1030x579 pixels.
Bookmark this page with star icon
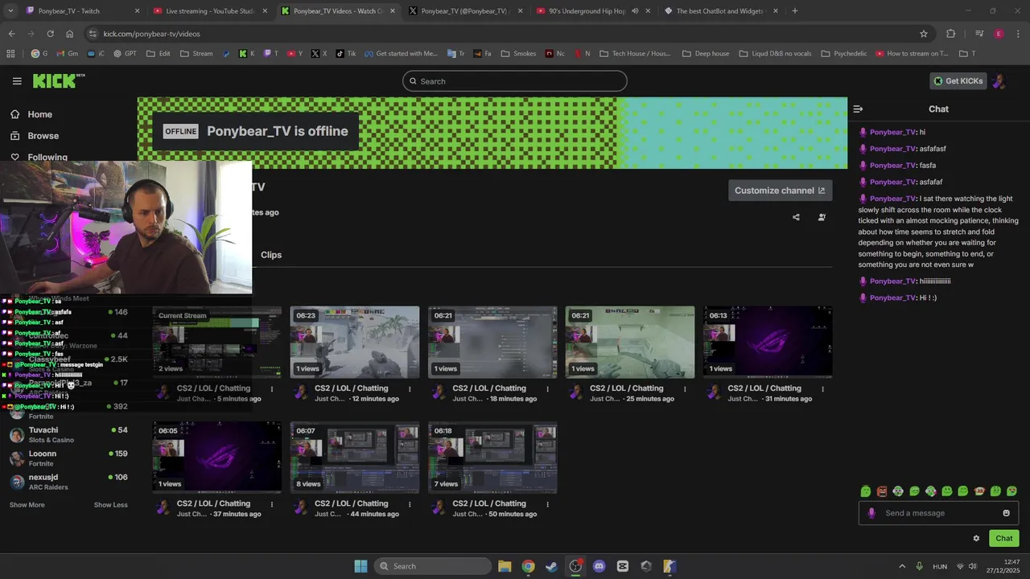(924, 34)
